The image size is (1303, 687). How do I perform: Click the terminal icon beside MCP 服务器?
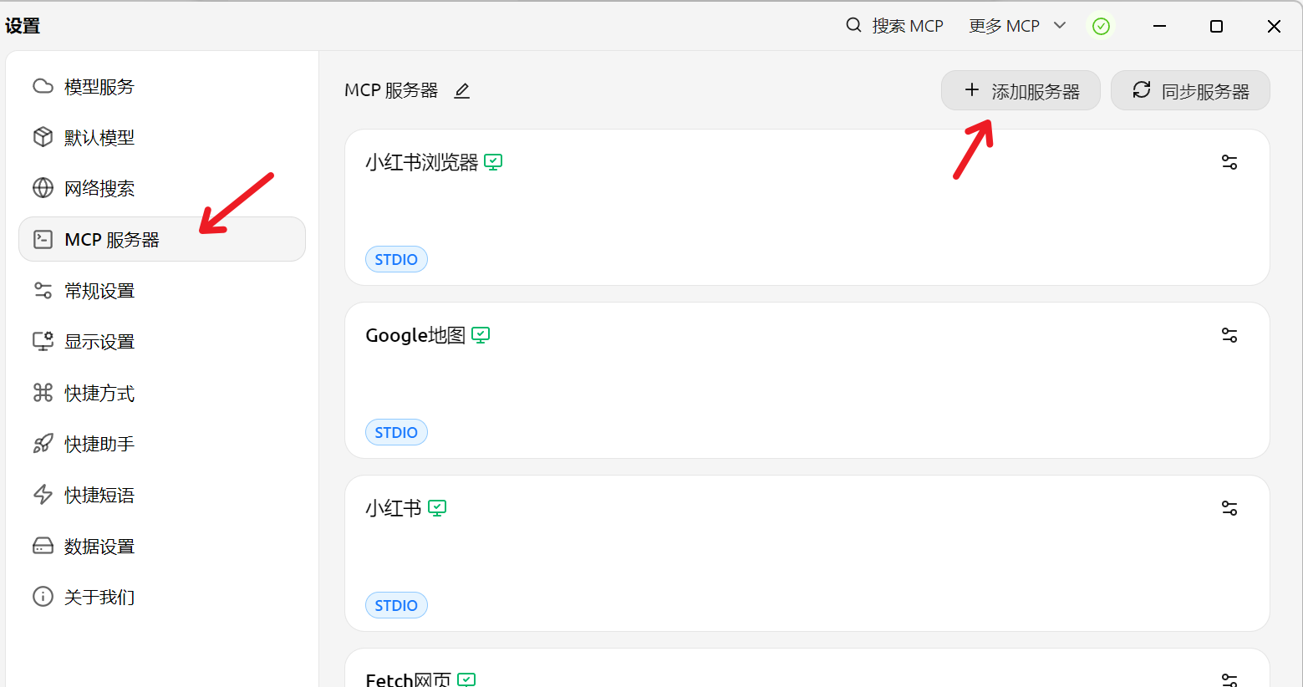(x=43, y=239)
